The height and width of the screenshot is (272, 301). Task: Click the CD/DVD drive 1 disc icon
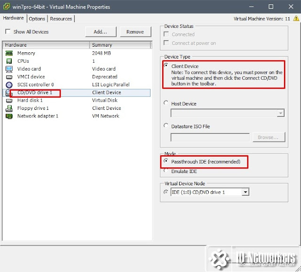[8, 93]
